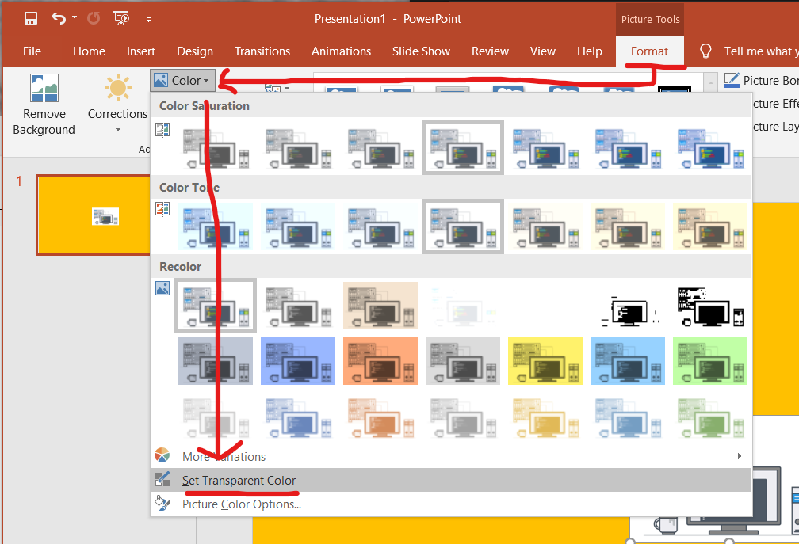Click the Set Transparent Color icon

click(162, 479)
